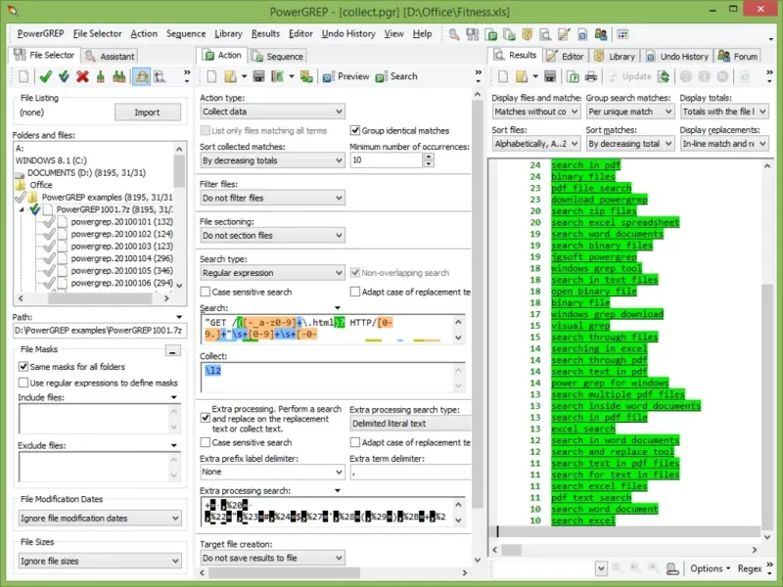Uncheck Group identical matches checkbox

tap(355, 130)
